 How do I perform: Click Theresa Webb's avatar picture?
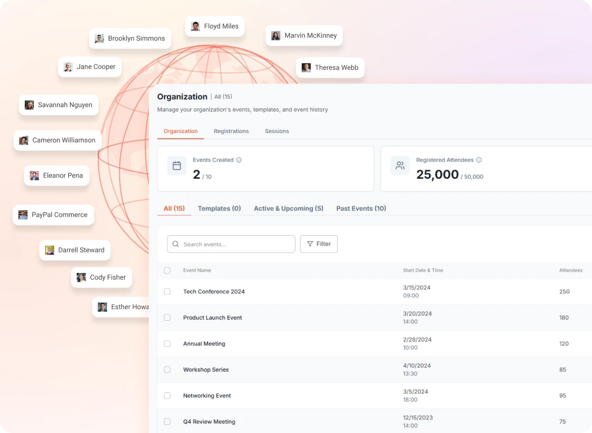pyautogui.click(x=306, y=67)
